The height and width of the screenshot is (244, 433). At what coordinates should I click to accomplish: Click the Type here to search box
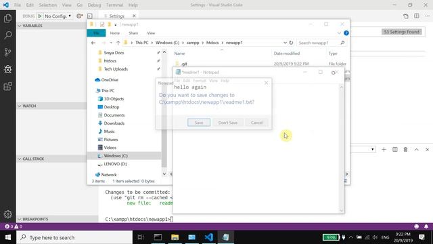[74, 237]
